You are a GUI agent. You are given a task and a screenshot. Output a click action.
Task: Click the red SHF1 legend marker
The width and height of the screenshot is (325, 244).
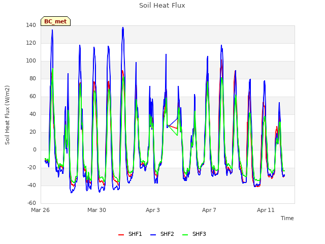(x=121, y=235)
